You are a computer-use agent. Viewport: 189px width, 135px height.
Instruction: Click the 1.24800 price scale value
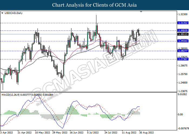183,83
